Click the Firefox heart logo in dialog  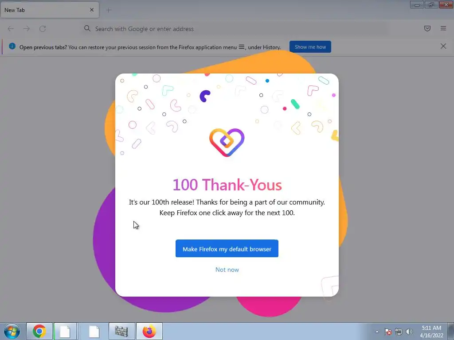(227, 142)
